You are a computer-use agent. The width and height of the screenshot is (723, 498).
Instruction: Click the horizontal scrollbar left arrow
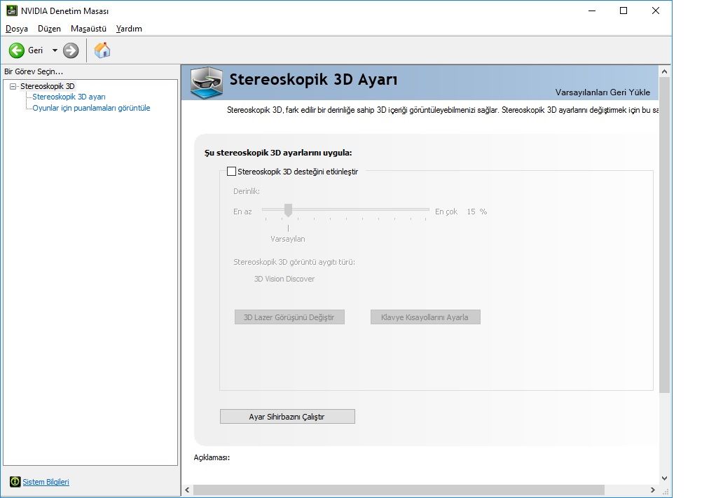pos(187,490)
